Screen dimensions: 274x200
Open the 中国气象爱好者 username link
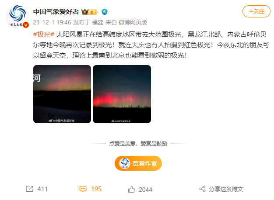56,12
